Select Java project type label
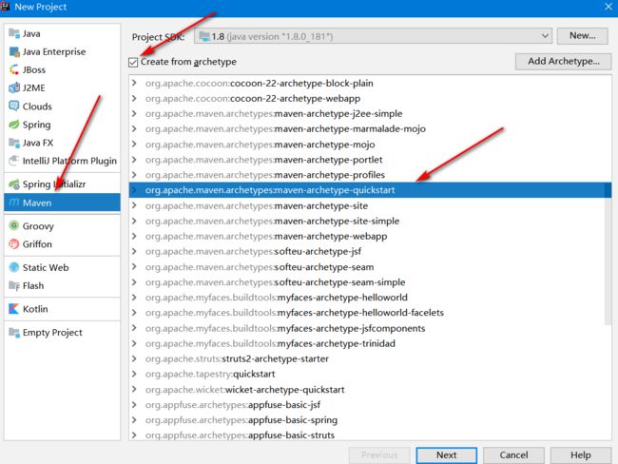 click(x=31, y=33)
